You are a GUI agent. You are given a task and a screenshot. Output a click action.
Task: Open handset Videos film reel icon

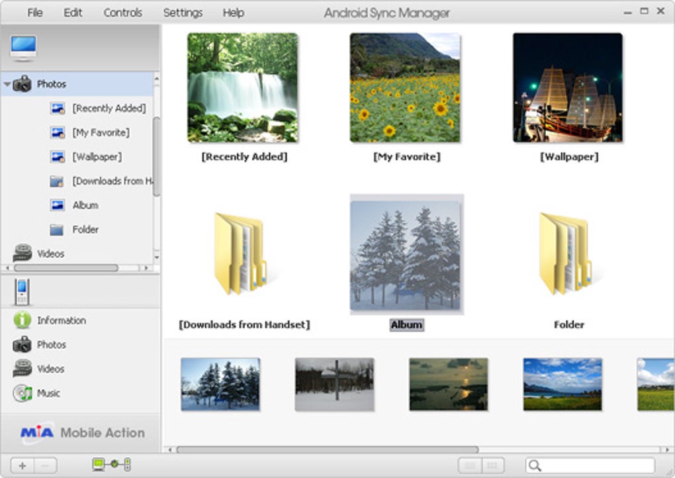tap(22, 369)
